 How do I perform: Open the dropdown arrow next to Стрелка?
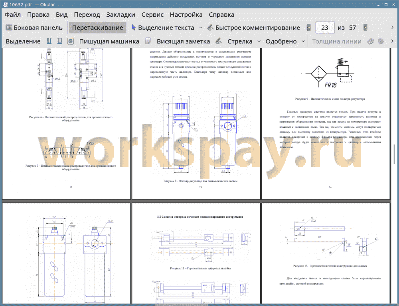point(259,41)
